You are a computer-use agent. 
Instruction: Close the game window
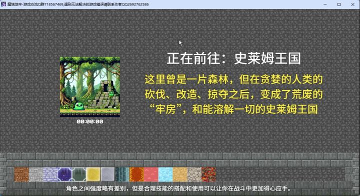point(352,4)
